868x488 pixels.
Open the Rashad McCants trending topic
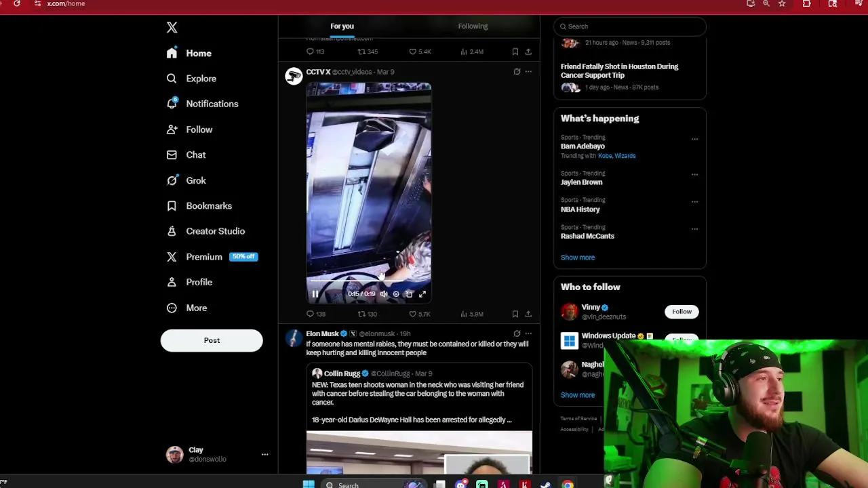point(587,236)
